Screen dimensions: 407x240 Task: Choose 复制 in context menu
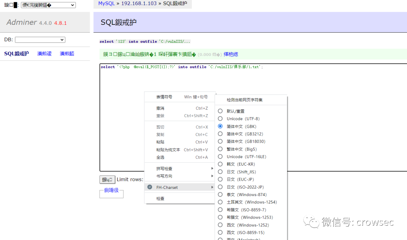[180, 134]
